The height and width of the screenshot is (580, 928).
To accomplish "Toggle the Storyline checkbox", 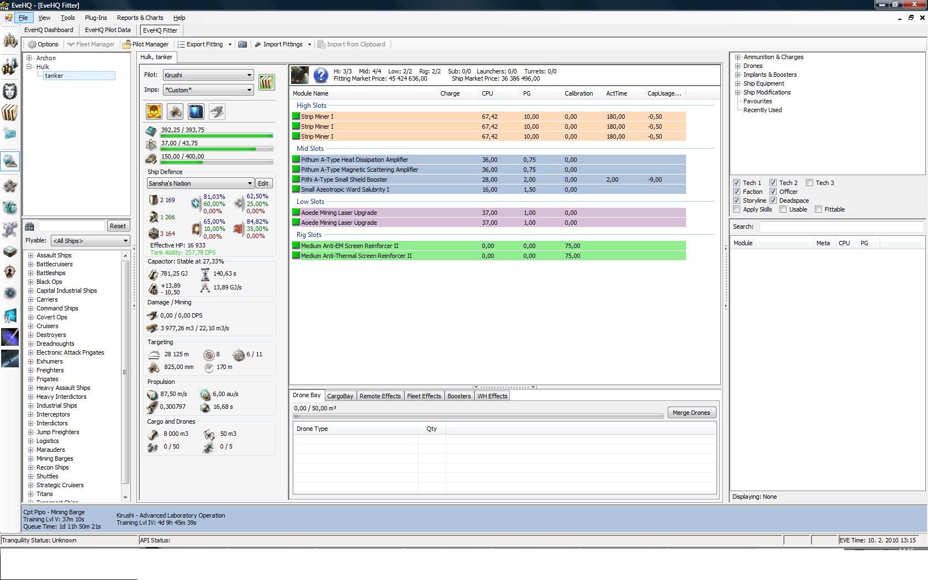I will 736,201.
